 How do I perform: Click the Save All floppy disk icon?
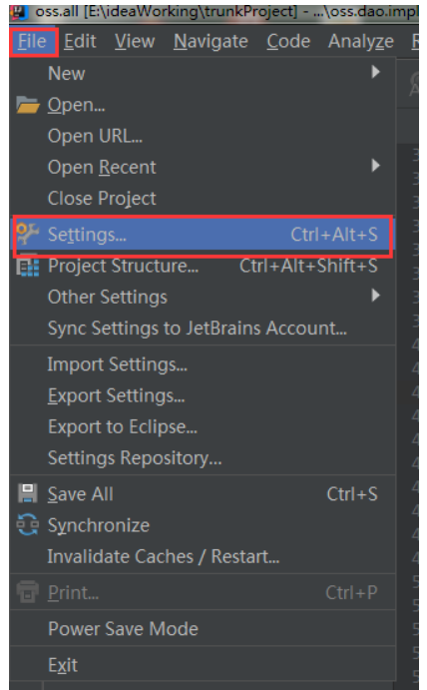click(x=27, y=493)
